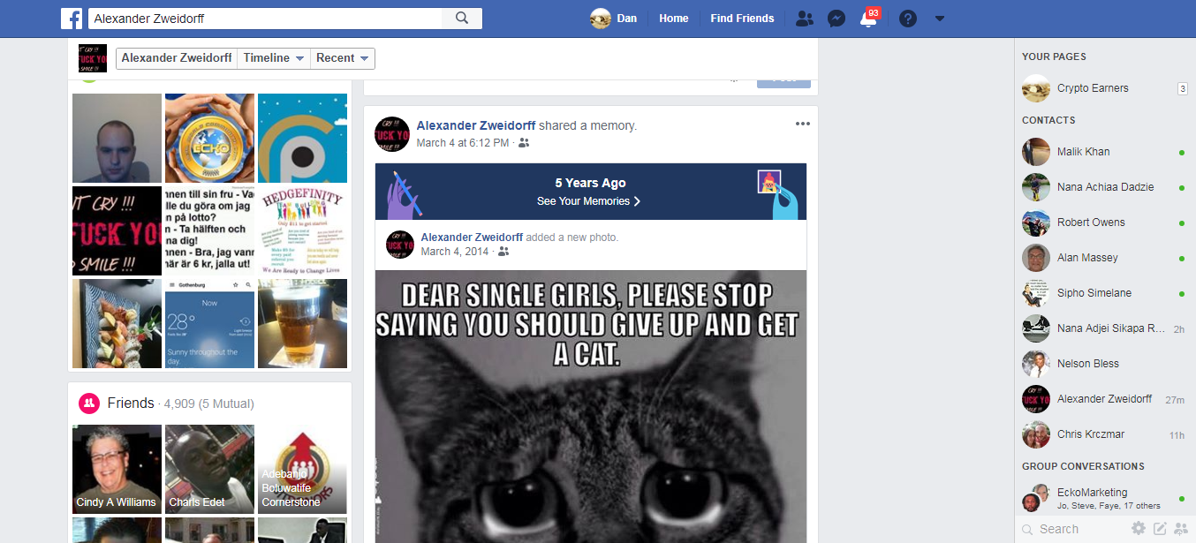This screenshot has width=1196, height=543.
Task: Click the create new group icon
Action: [1181, 528]
